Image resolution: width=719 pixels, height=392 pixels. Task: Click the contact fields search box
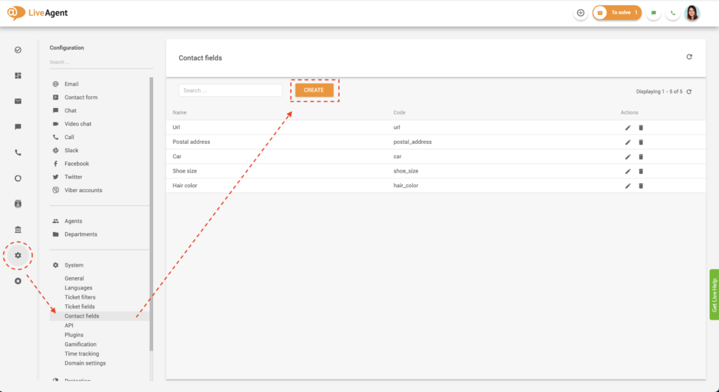click(x=230, y=90)
